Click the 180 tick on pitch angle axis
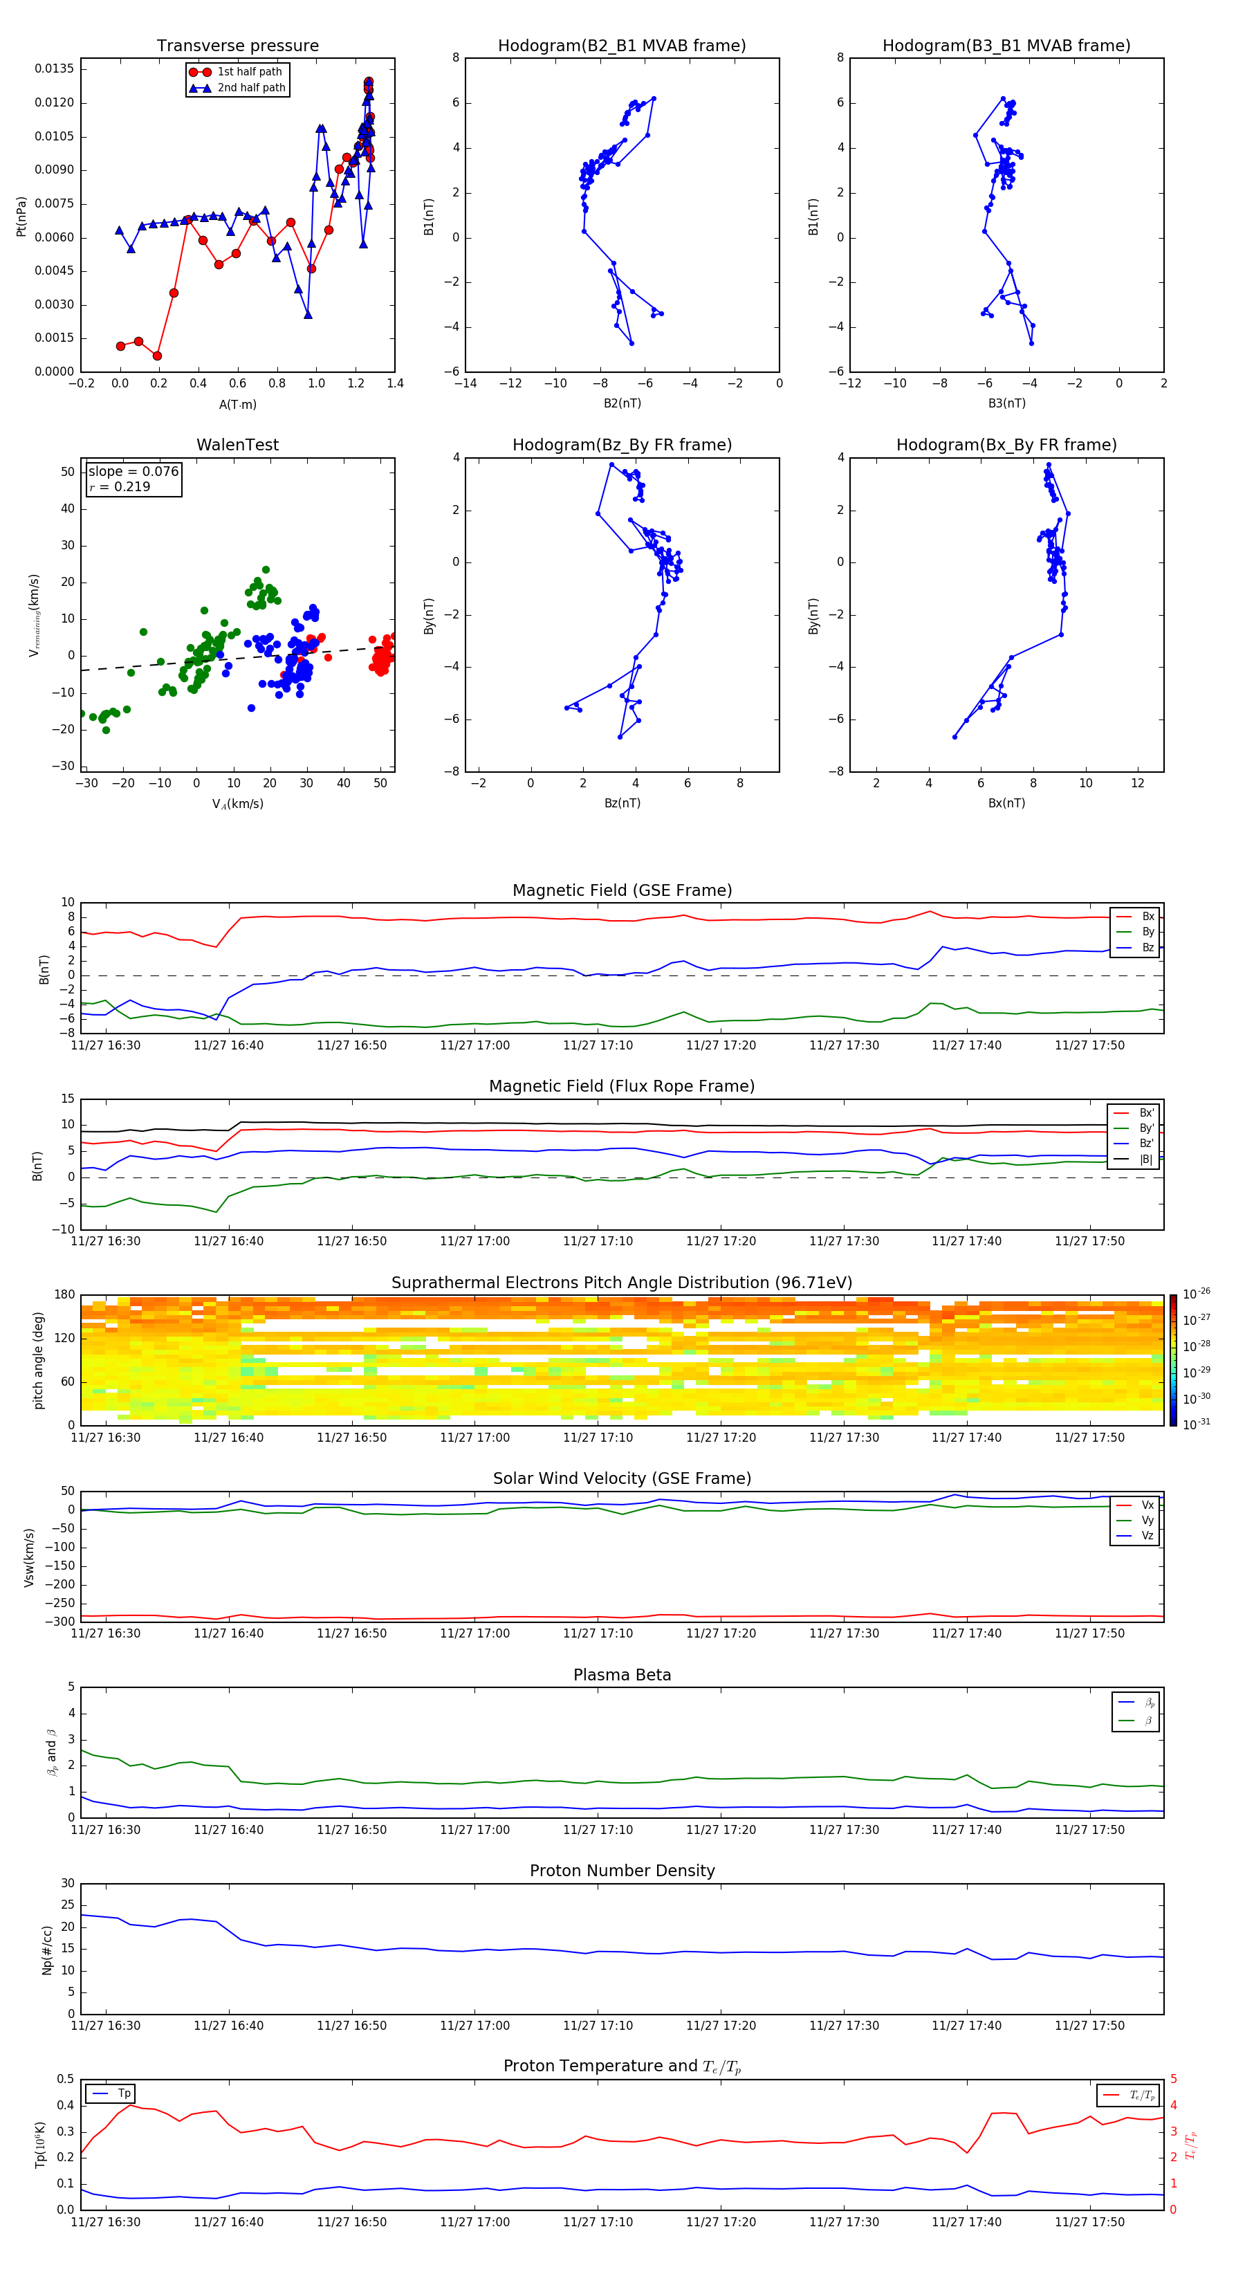The image size is (1245, 2283). [65, 1295]
